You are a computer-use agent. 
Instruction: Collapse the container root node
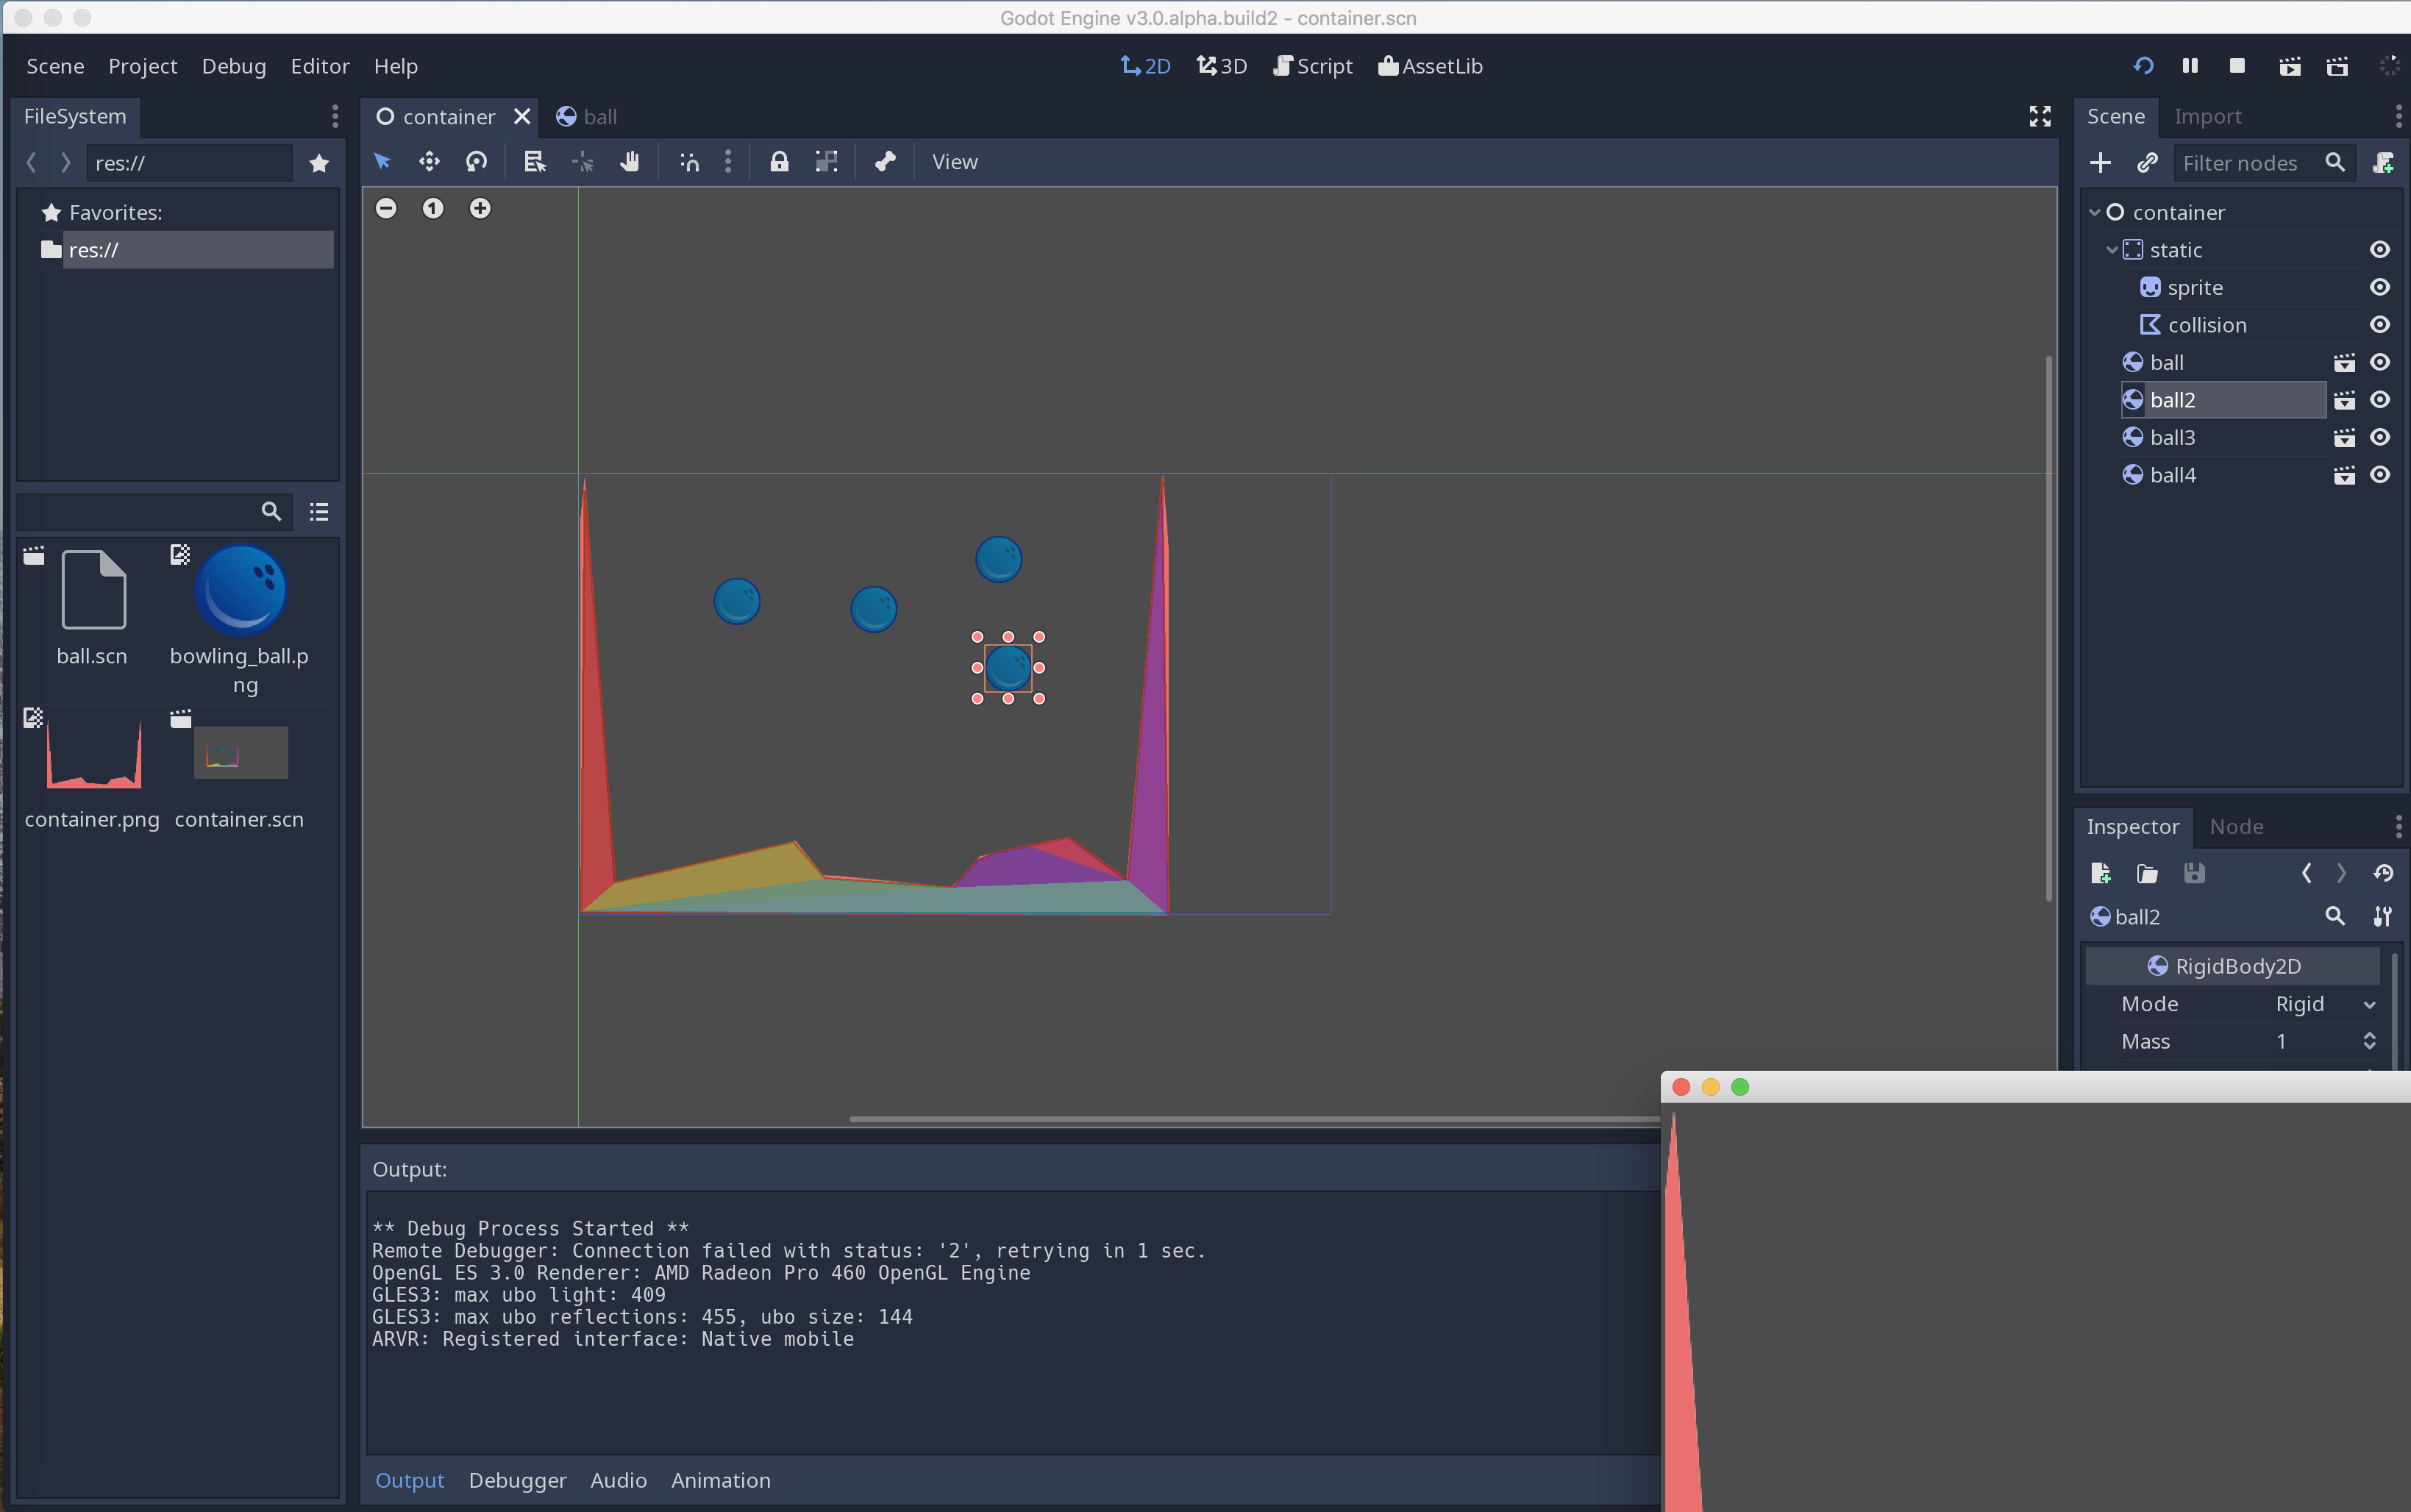point(2094,213)
